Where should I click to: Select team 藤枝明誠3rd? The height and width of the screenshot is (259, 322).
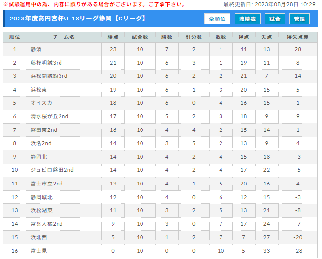(x=46, y=63)
